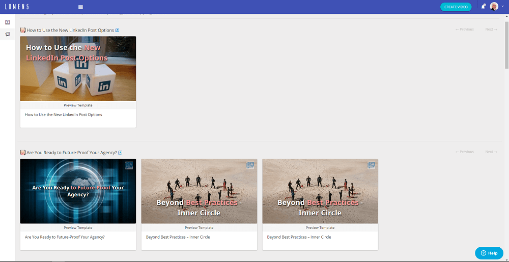The width and height of the screenshot is (509, 262).
Task: Click Preview Template under the Future-Proof Agency thumbnail
Action: [78, 227]
